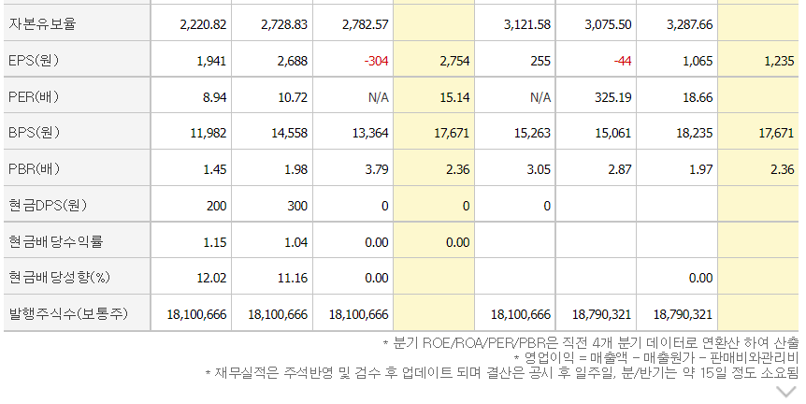Select the 현금배당수익률 row label
Image resolution: width=806 pixels, height=404 pixels.
[x=56, y=241]
